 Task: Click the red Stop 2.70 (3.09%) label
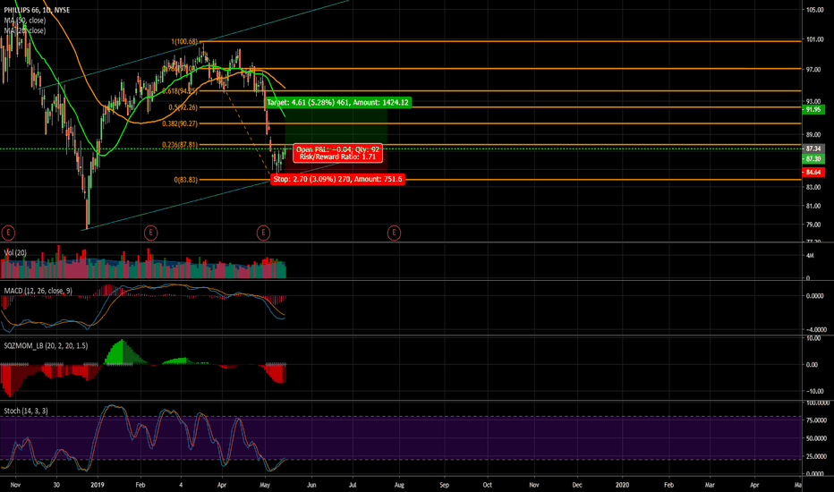click(337, 179)
